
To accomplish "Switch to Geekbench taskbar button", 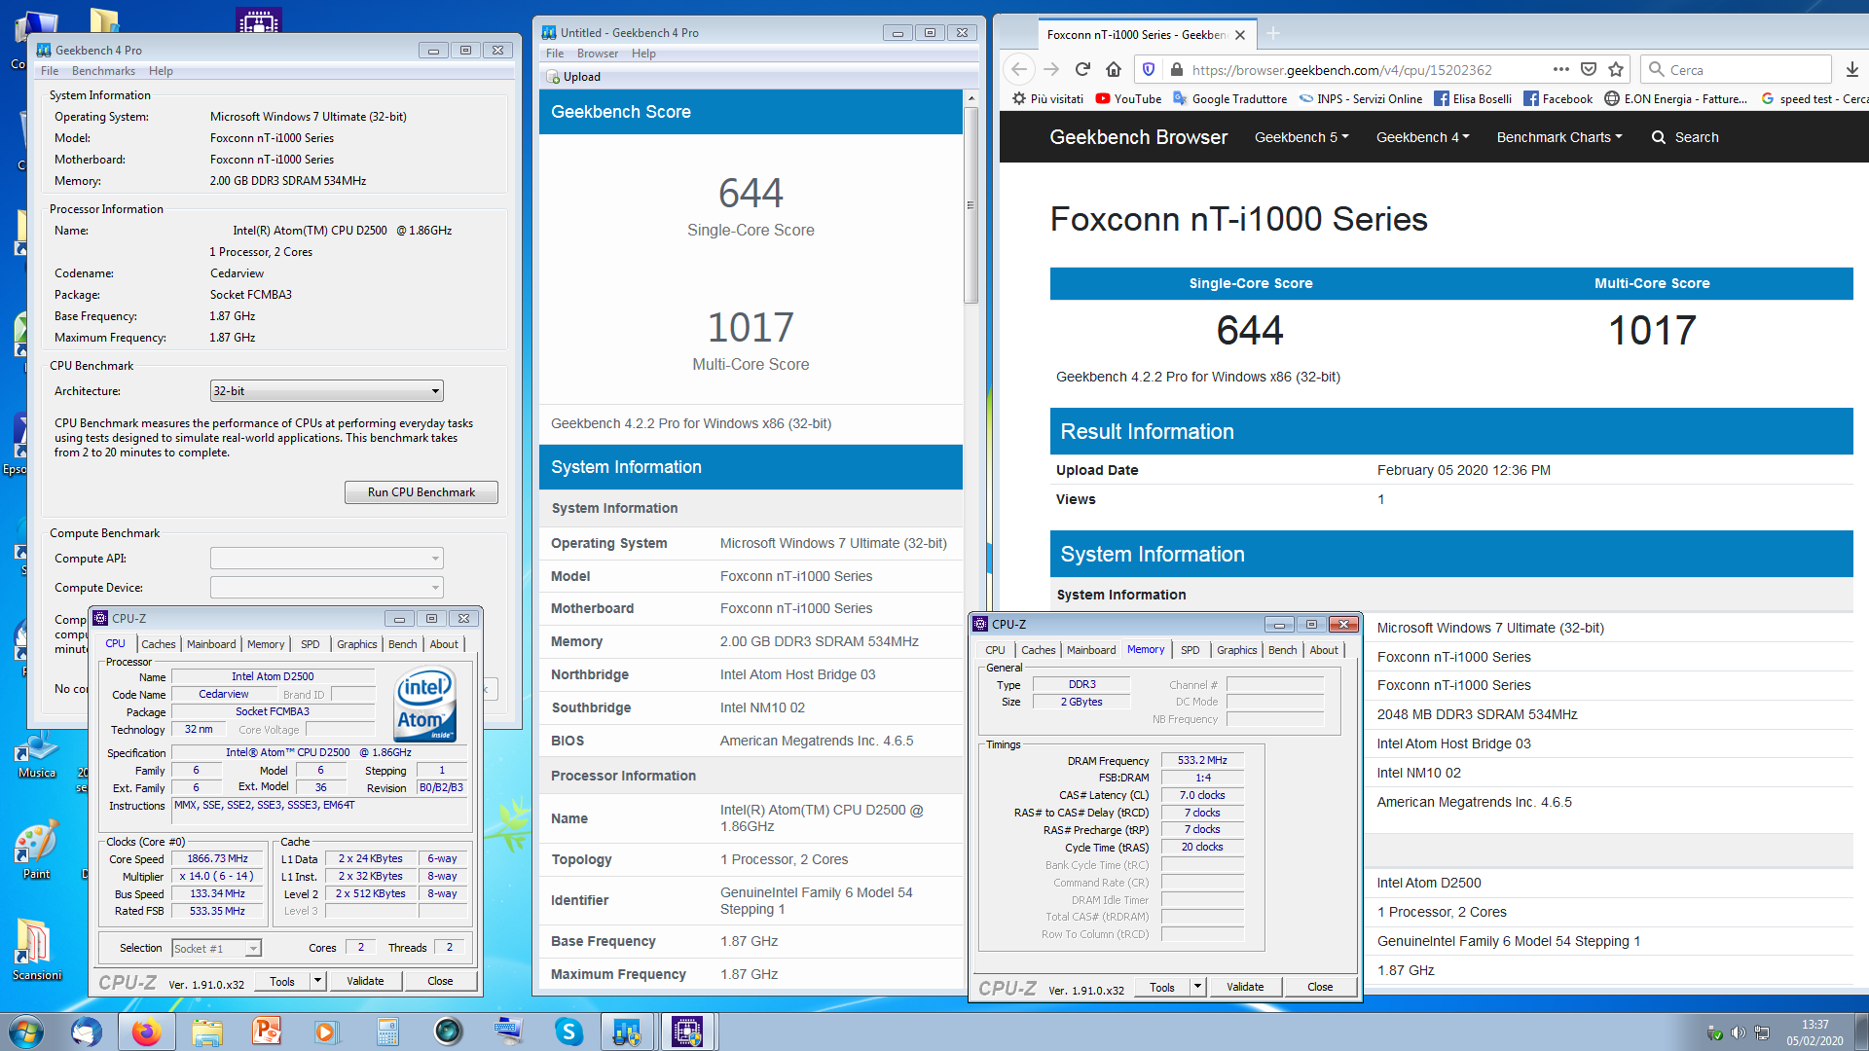I will coord(627,1032).
